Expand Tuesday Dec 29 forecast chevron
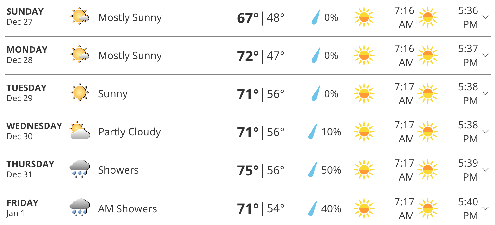The height and width of the screenshot is (225, 495). point(485,93)
